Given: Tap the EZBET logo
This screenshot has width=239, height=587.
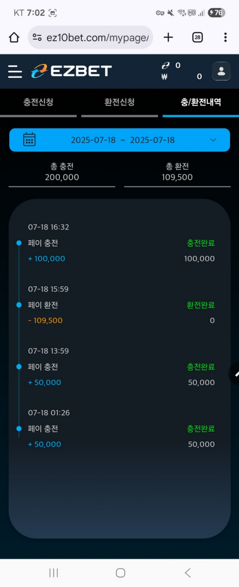Looking at the screenshot, I should (71, 71).
